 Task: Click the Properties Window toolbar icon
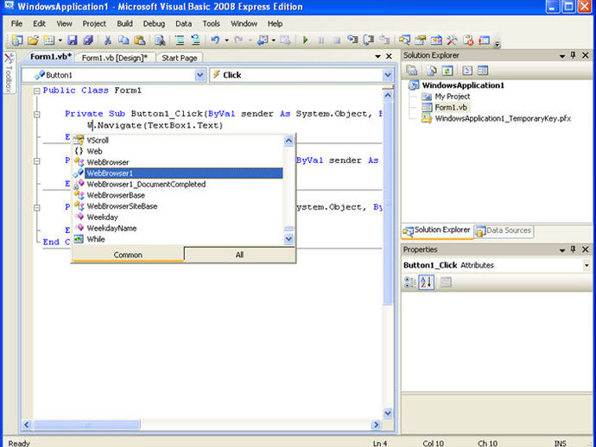(421, 40)
